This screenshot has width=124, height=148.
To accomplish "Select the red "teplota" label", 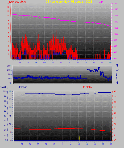I will click(x=87, y=87).
